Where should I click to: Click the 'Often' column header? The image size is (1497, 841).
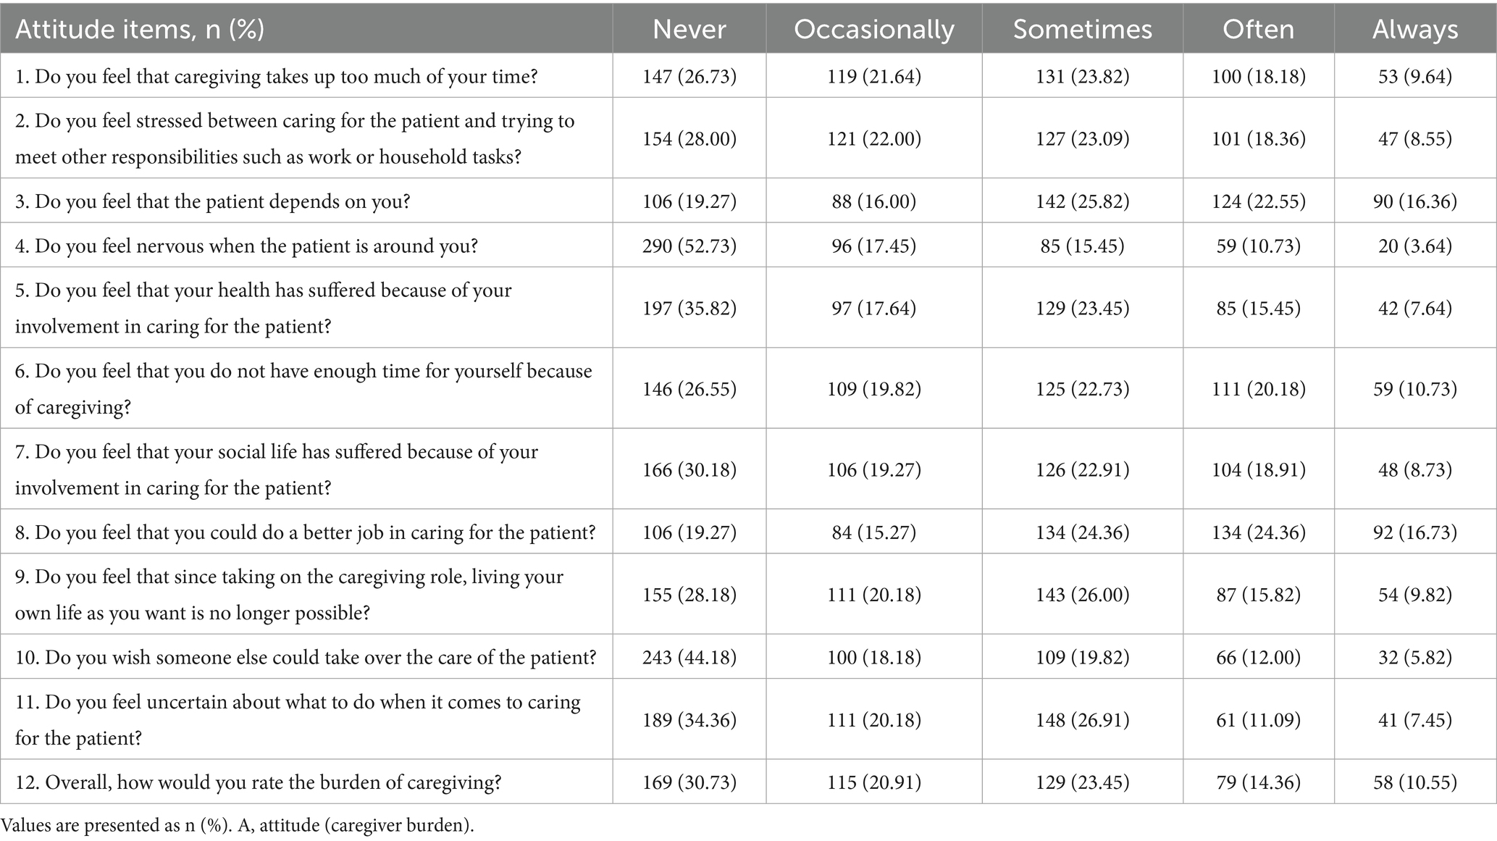[x=1258, y=29]
